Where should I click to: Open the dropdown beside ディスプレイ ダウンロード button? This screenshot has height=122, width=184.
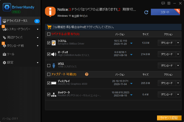(x=178, y=83)
